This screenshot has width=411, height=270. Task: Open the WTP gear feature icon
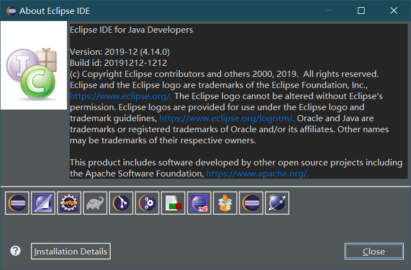[x=69, y=203]
